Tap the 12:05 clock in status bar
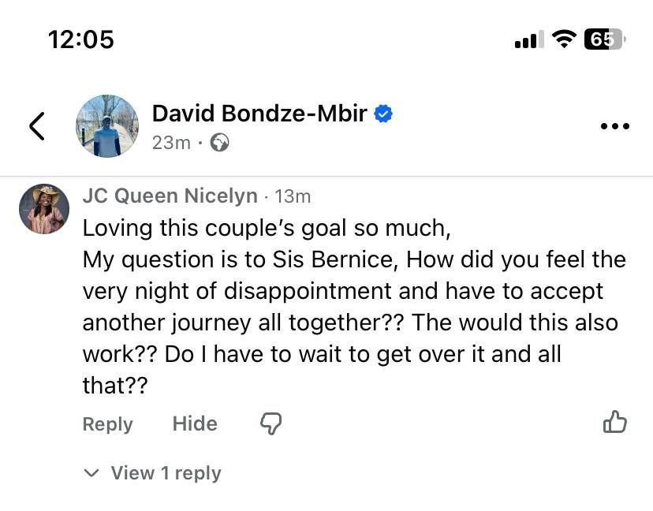The width and height of the screenshot is (653, 511). (x=81, y=39)
